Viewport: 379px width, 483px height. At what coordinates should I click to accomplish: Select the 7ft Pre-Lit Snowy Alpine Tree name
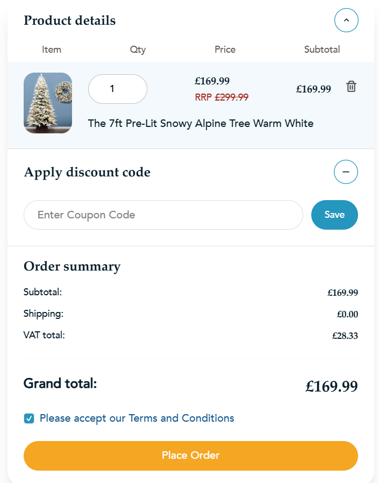tap(201, 123)
